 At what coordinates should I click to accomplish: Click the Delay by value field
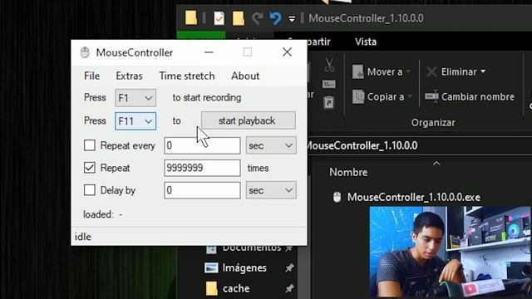point(202,190)
